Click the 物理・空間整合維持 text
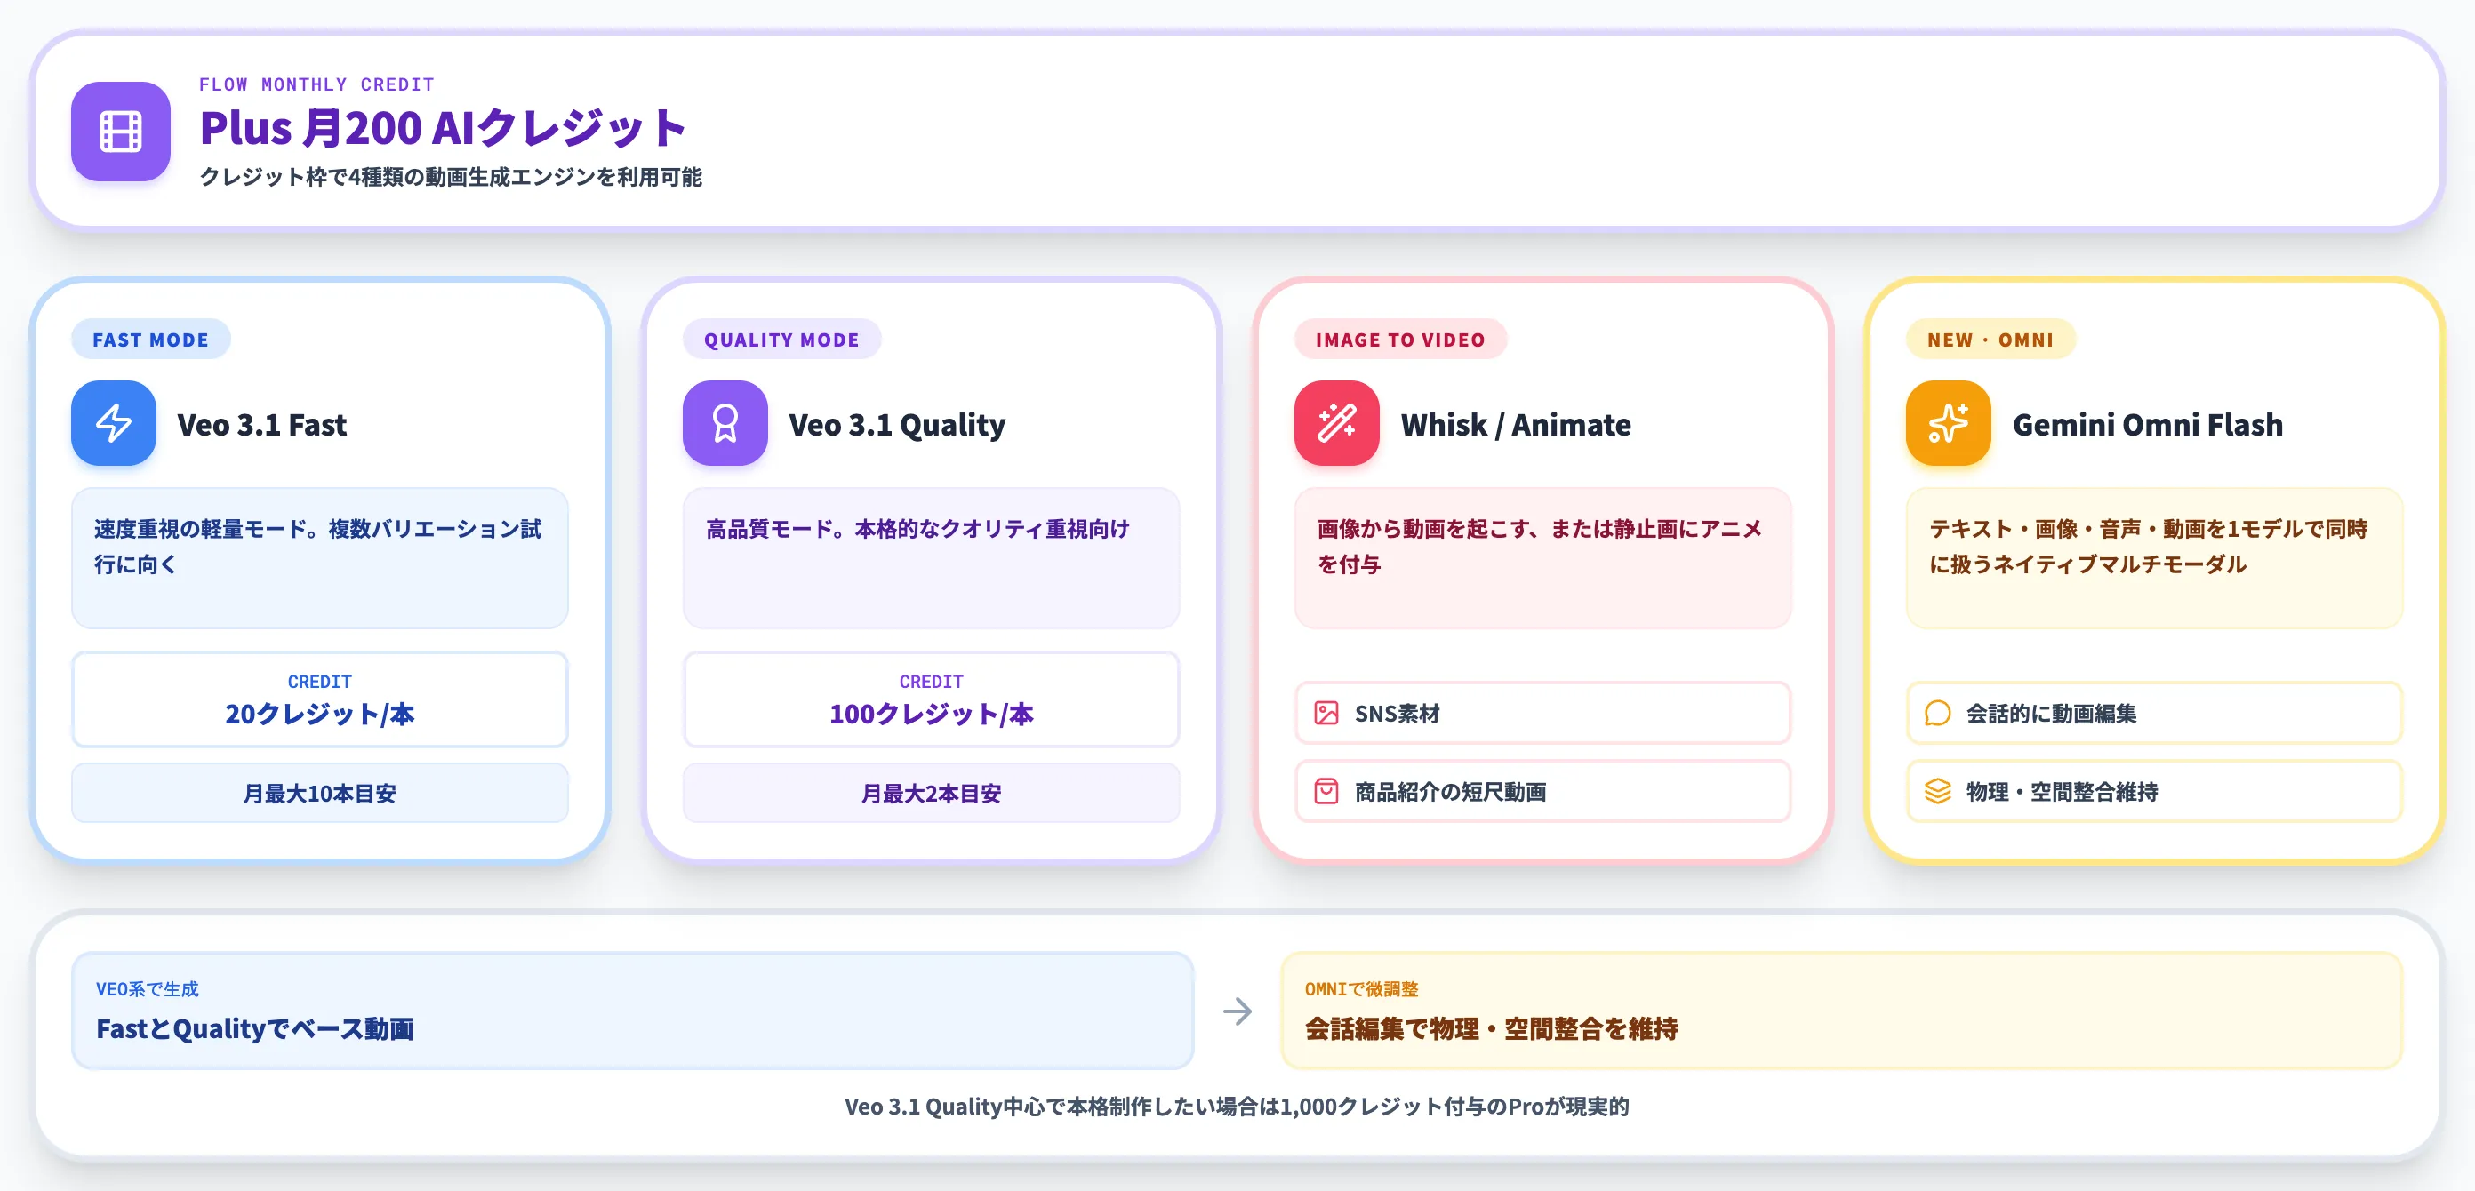The height and width of the screenshot is (1191, 2475). tap(2062, 791)
